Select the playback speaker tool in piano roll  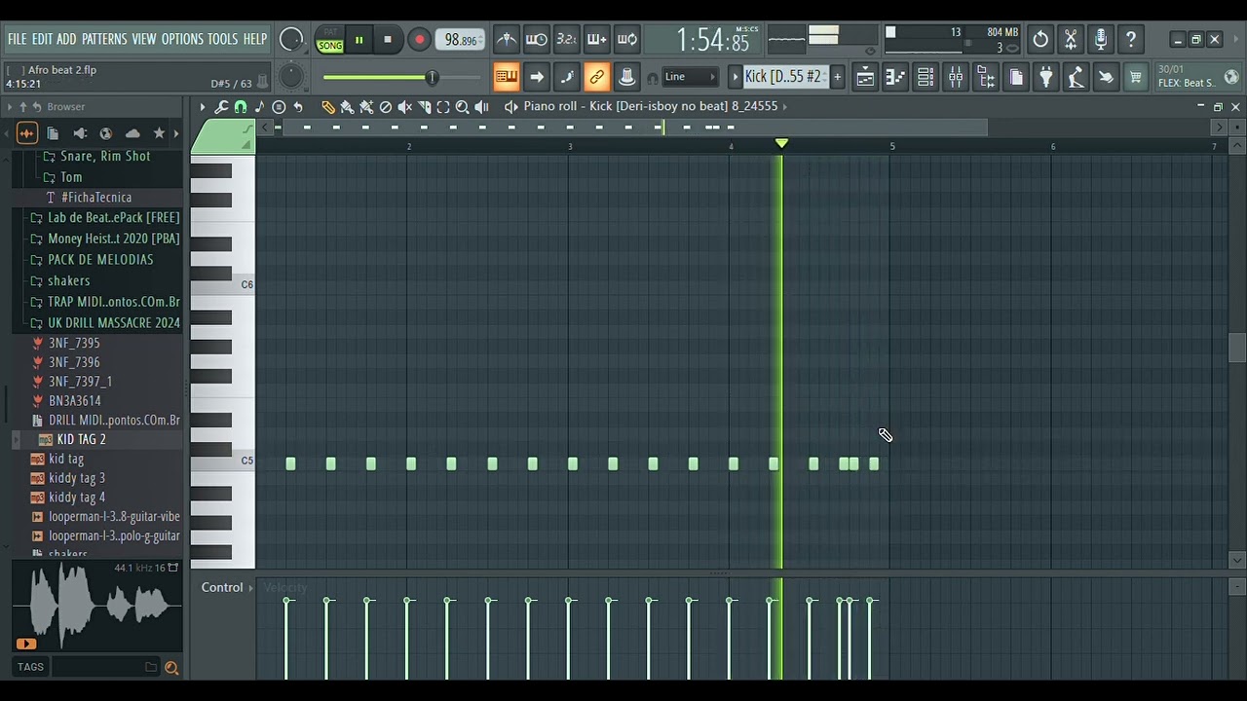pos(481,107)
